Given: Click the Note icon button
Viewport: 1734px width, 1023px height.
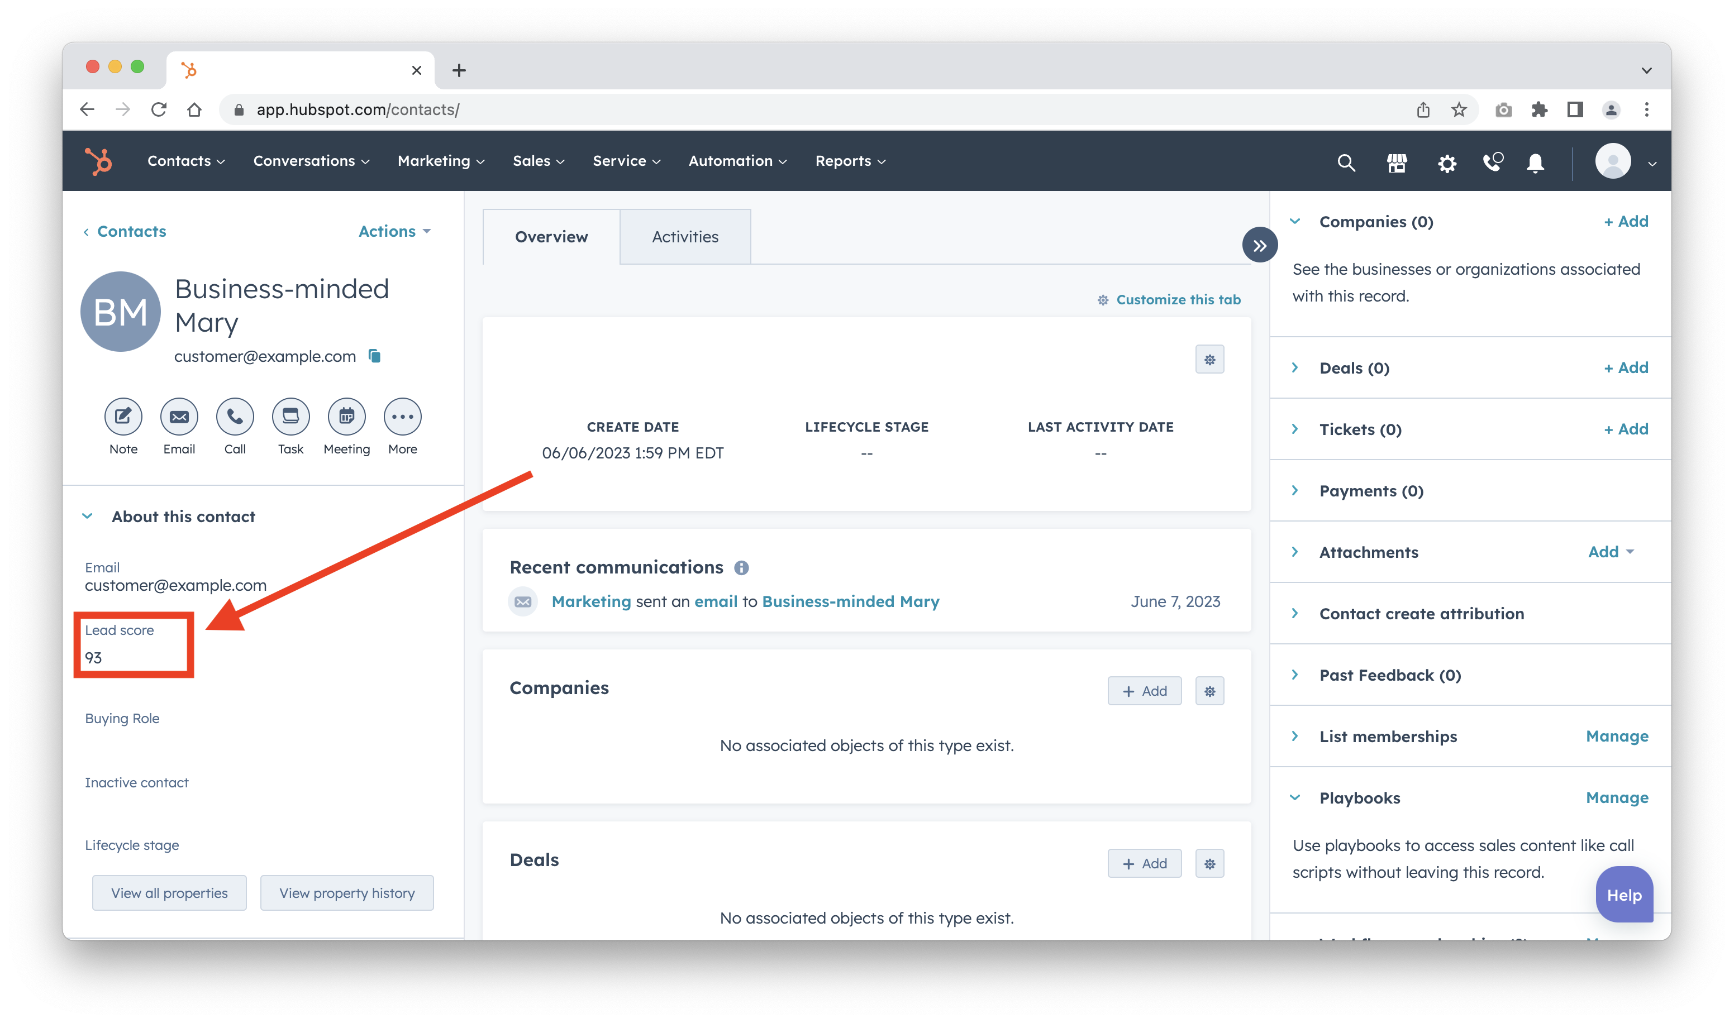Looking at the screenshot, I should click(123, 417).
